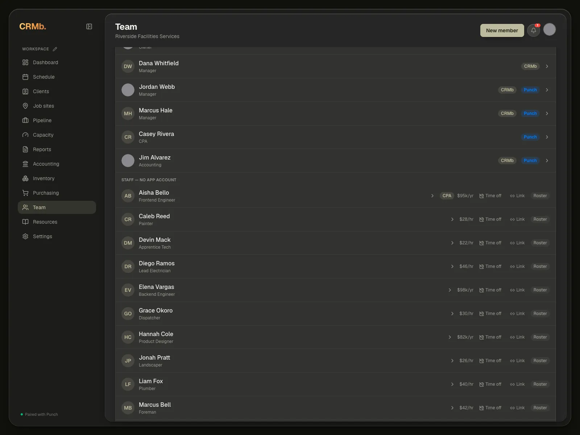Select Team in the sidebar
The height and width of the screenshot is (435, 580).
57,207
